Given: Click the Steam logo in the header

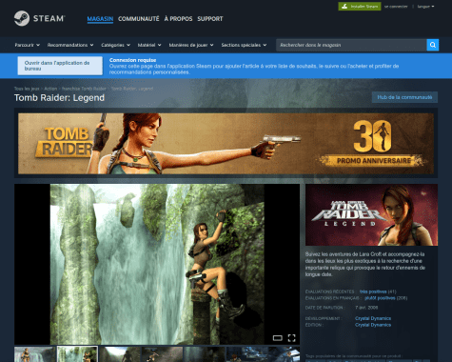Looking at the screenshot, I should (40, 18).
